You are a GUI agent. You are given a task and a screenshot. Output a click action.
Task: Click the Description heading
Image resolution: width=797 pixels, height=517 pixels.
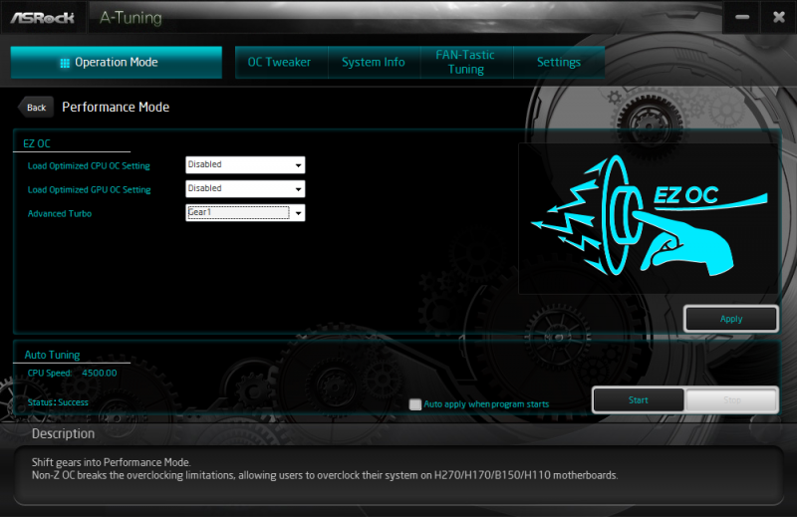click(x=63, y=433)
